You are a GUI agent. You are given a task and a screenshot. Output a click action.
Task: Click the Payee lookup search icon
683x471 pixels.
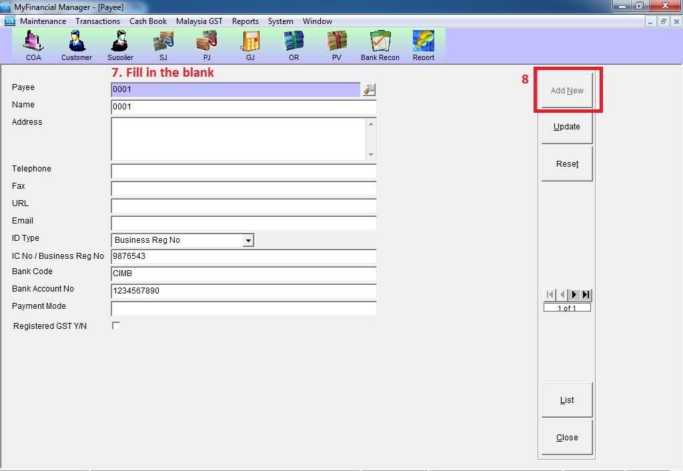coord(369,89)
